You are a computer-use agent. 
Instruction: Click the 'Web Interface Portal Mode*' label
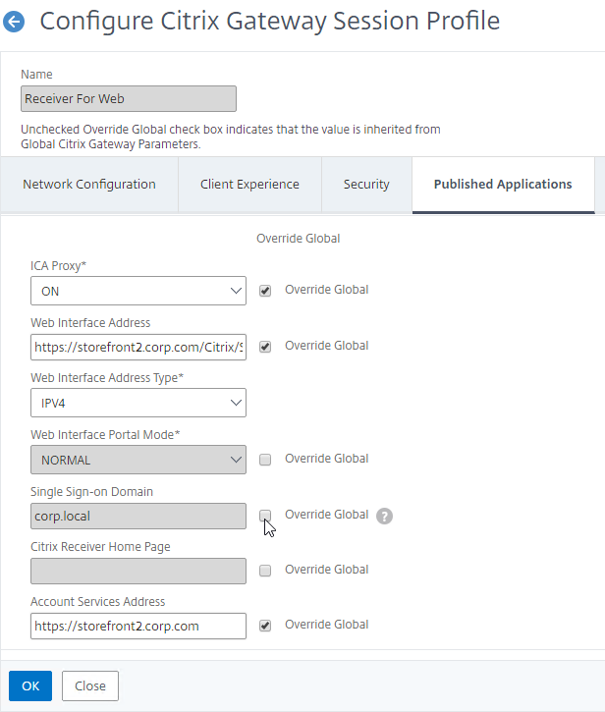(105, 434)
